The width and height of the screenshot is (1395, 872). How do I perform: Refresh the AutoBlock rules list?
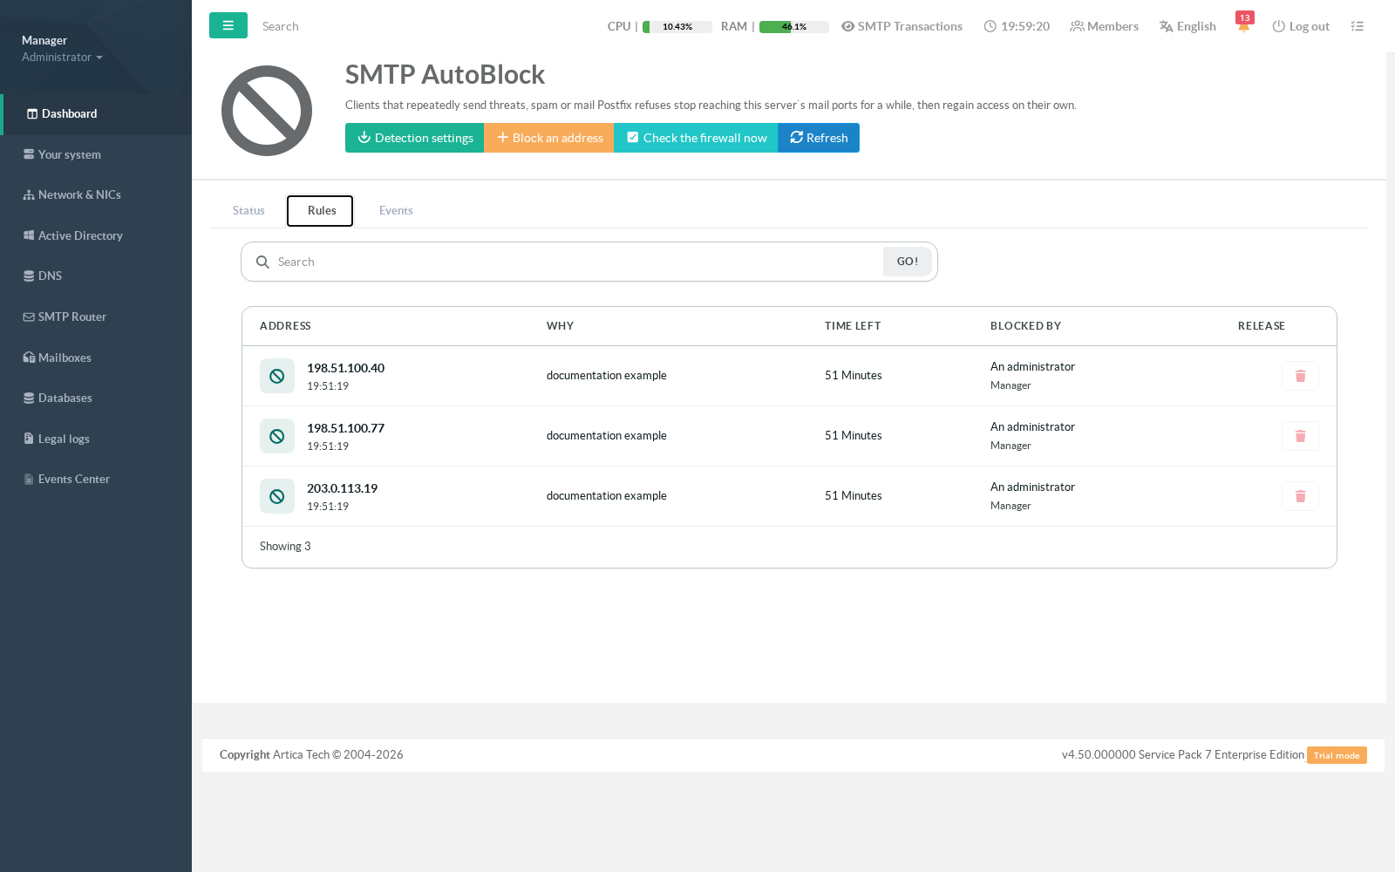click(819, 138)
